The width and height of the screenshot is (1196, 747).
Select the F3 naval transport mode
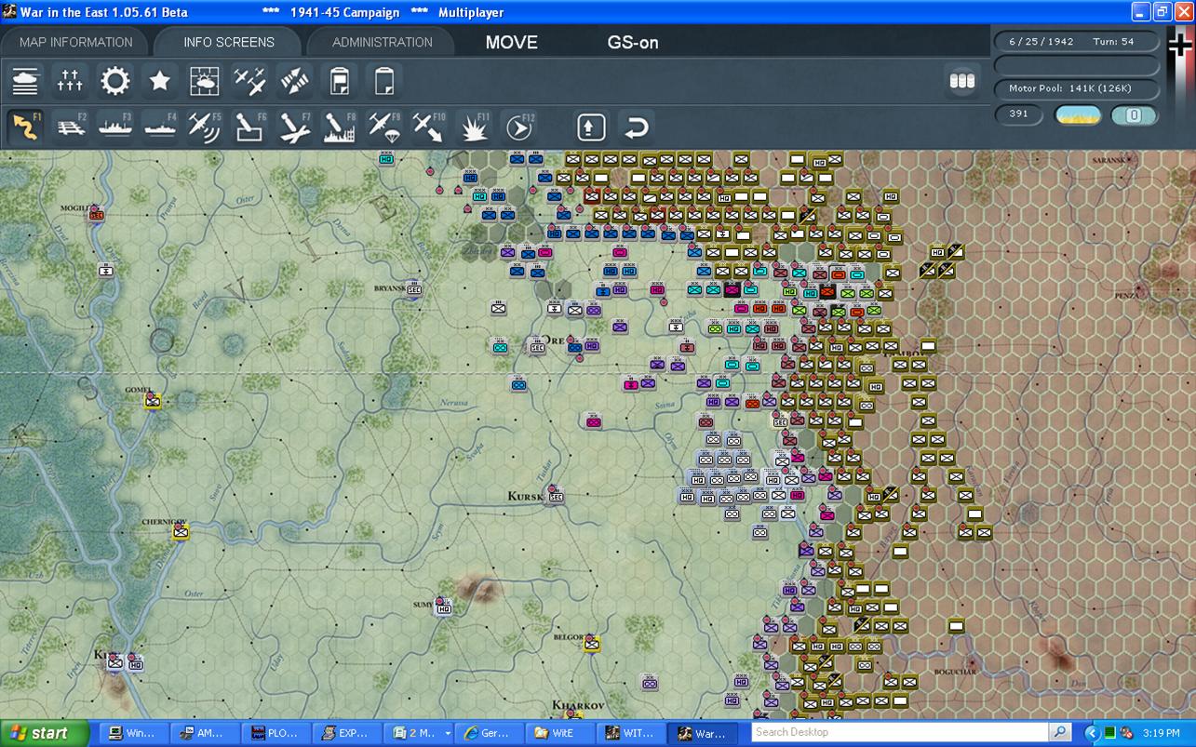coord(115,127)
